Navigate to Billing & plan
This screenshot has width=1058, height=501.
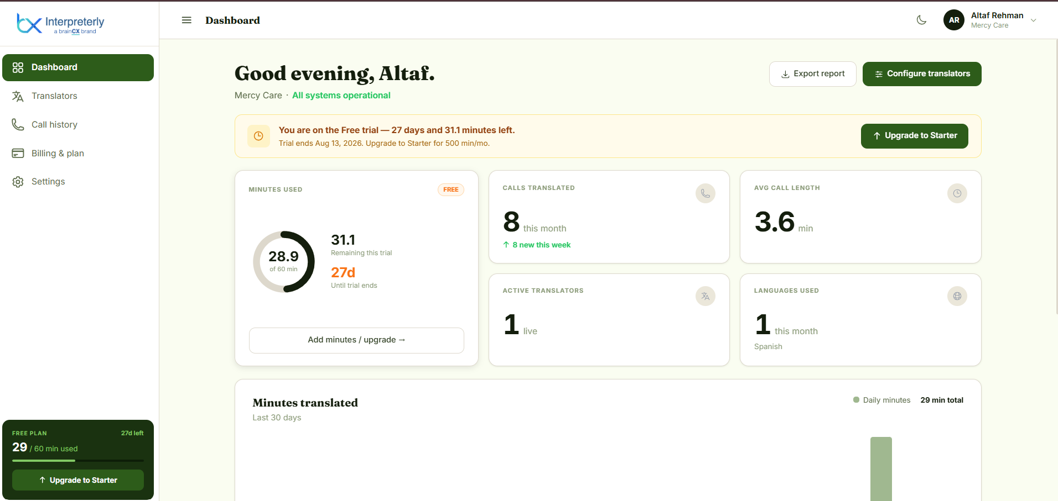(x=78, y=154)
